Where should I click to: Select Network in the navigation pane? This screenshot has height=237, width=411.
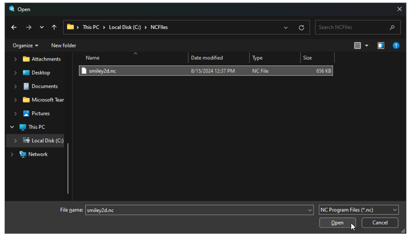pos(38,155)
